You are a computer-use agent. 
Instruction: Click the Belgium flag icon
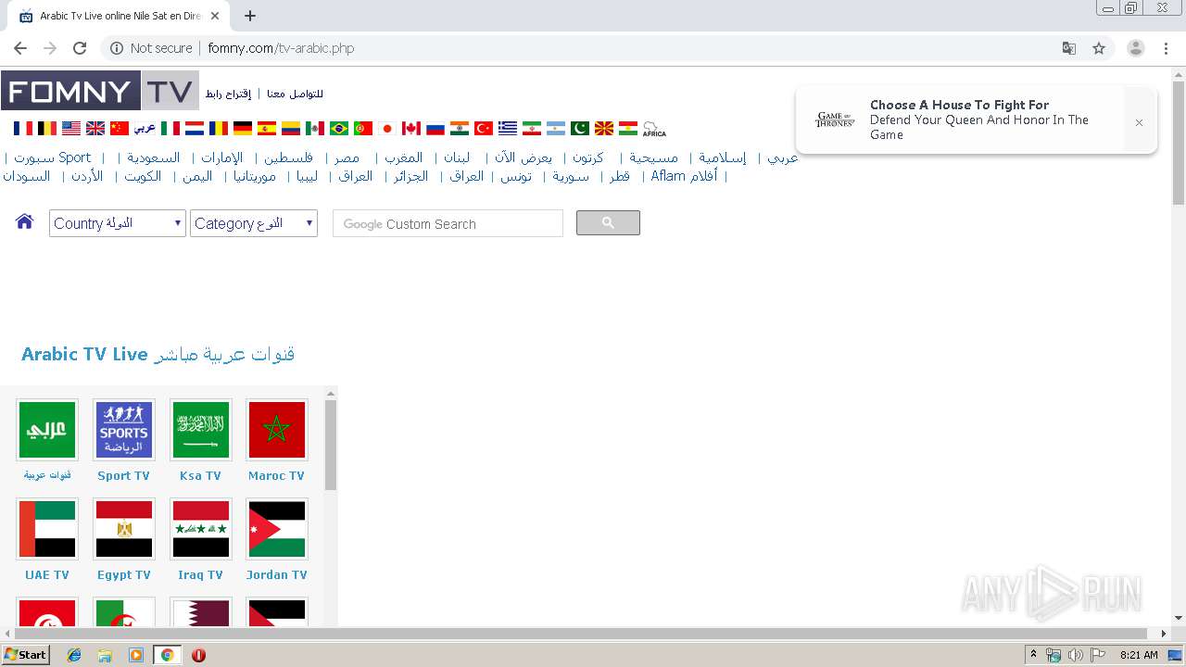pyautogui.click(x=46, y=129)
